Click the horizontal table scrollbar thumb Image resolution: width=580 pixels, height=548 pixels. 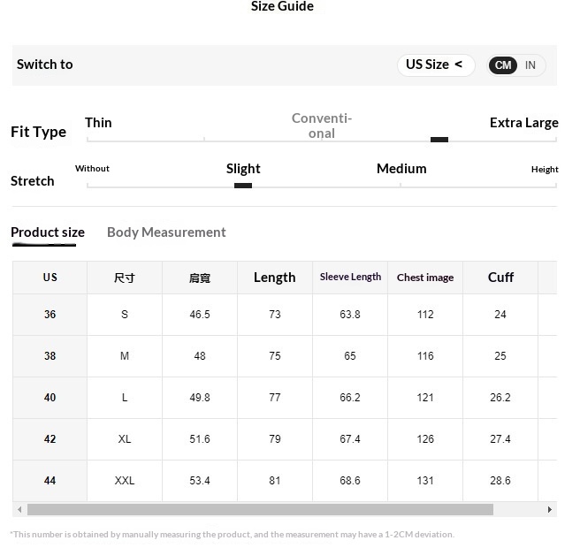tap(260, 510)
